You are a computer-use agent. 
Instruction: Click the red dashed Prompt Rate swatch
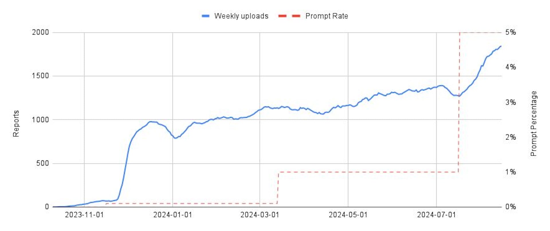pos(289,16)
